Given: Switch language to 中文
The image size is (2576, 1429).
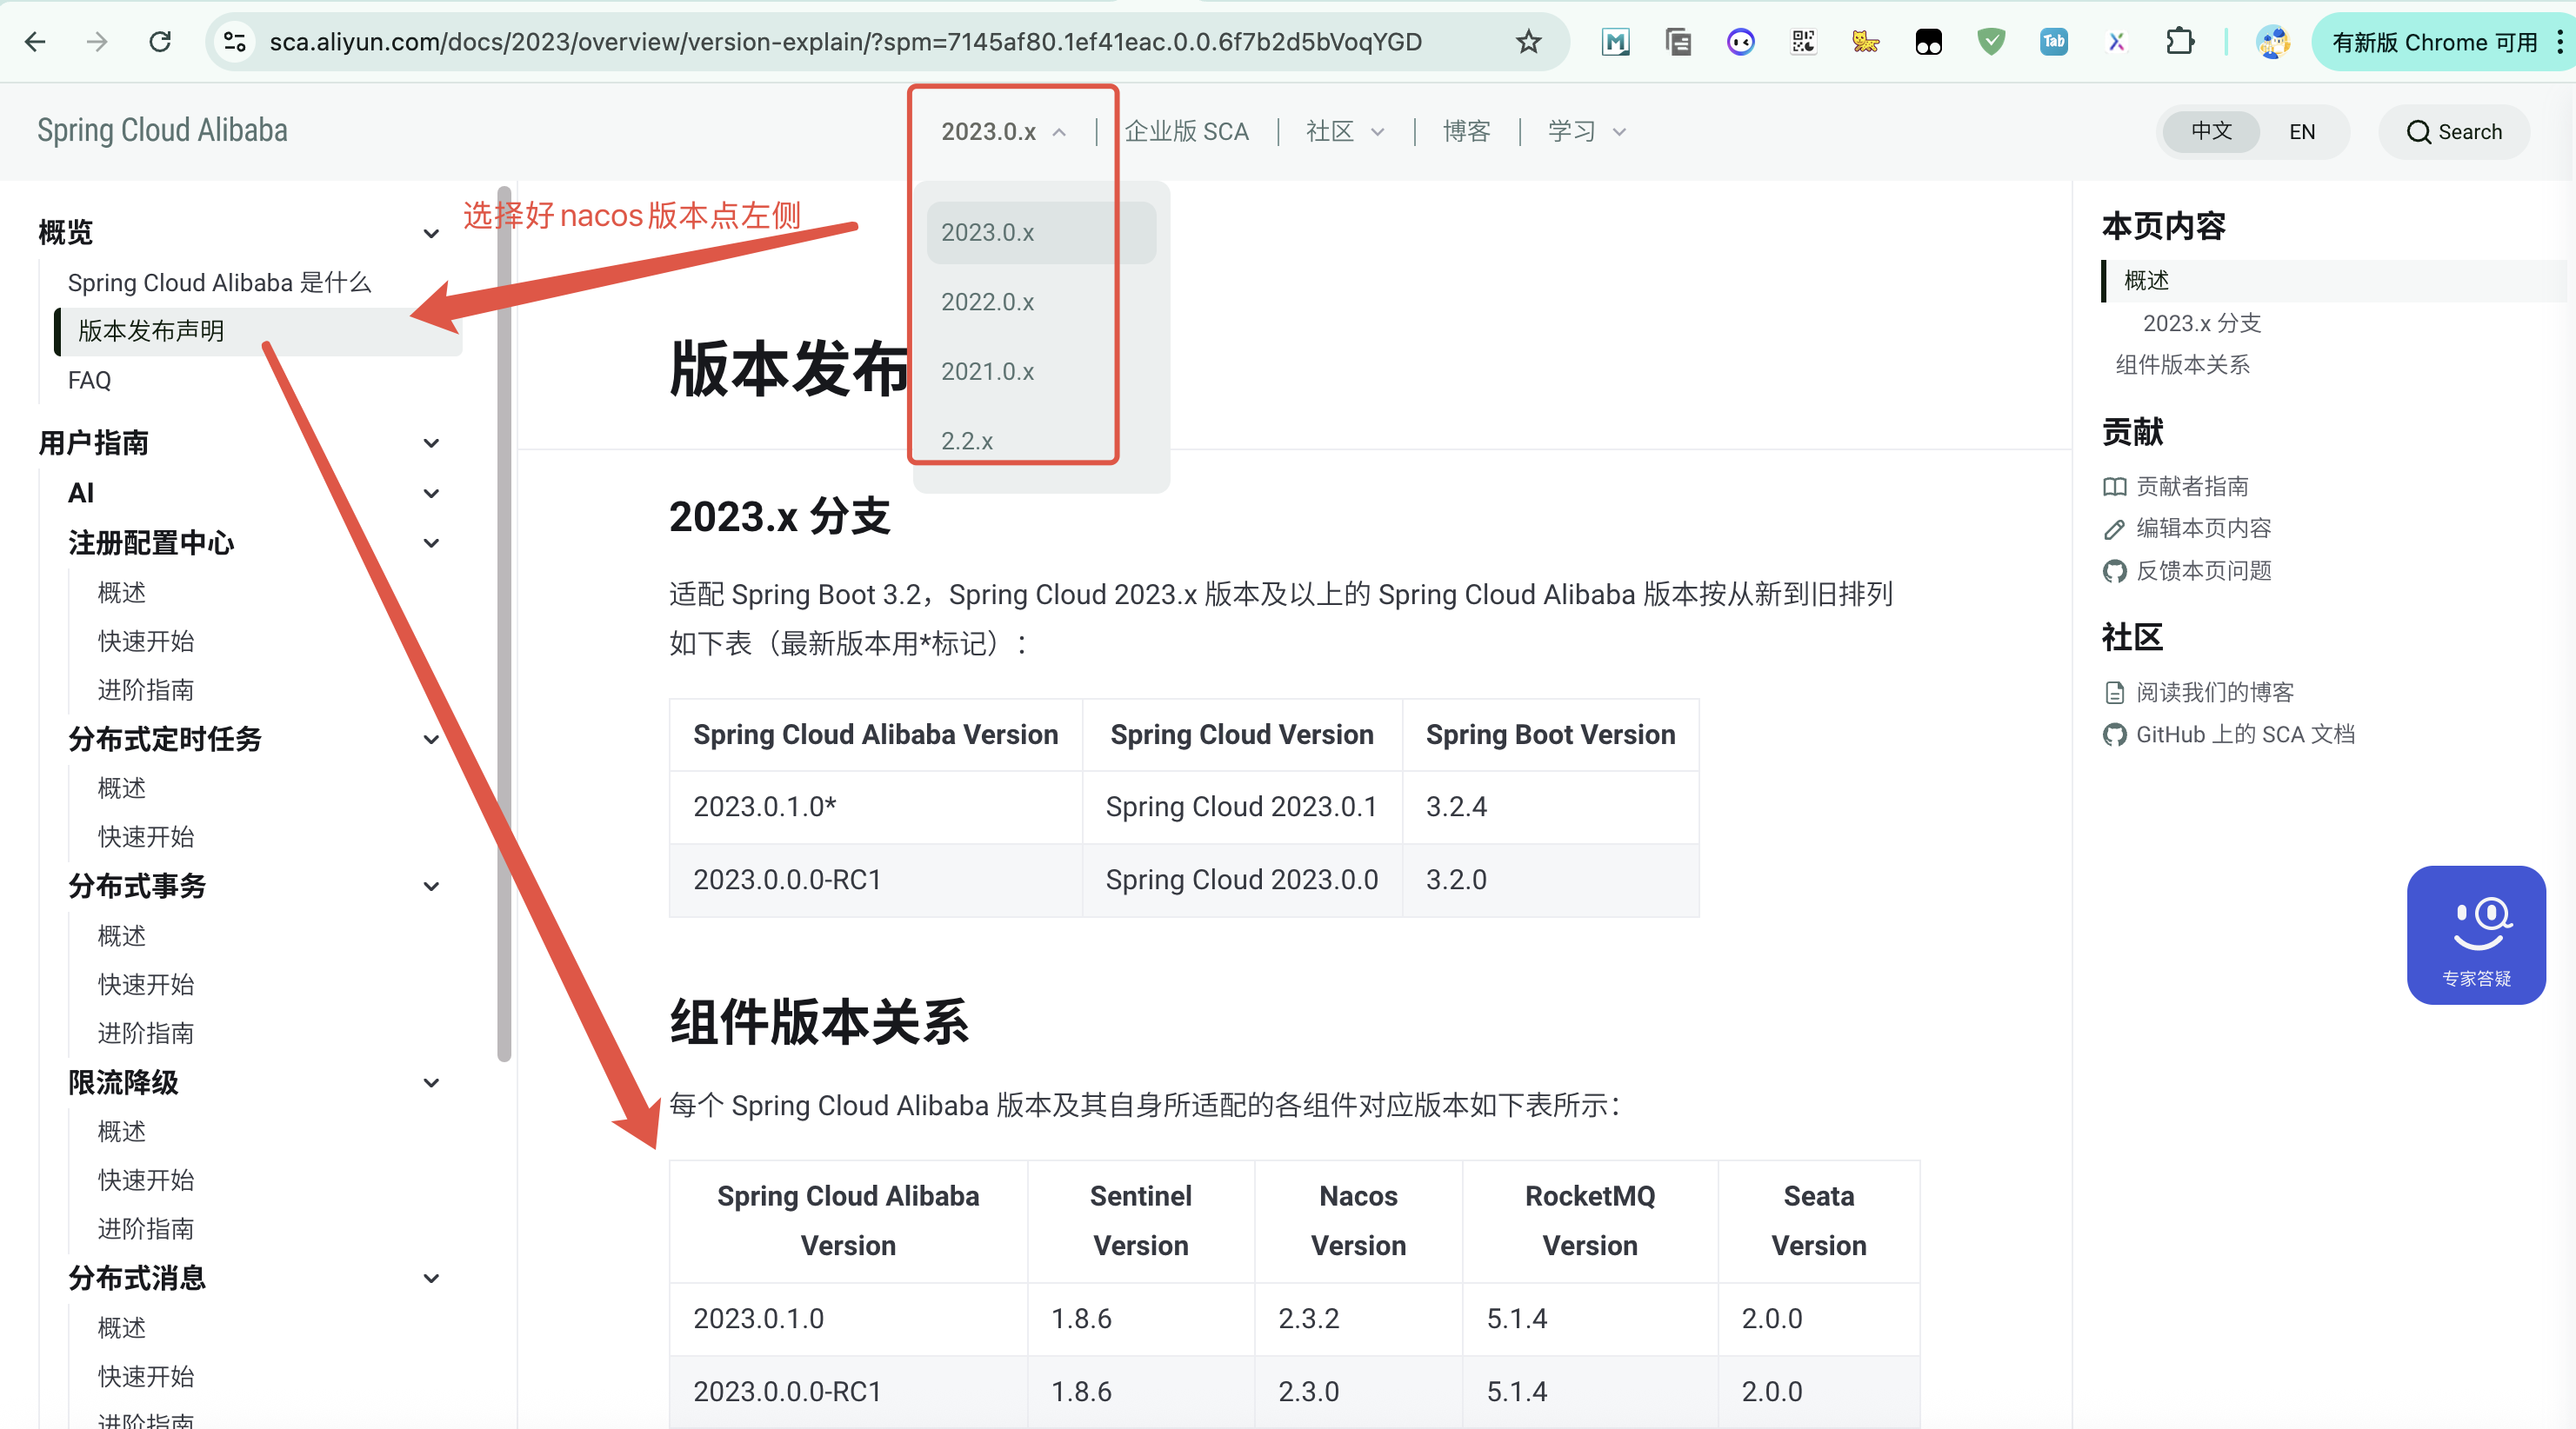Looking at the screenshot, I should [2211, 132].
